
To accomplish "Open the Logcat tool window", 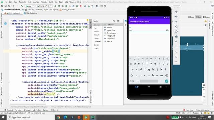I will click(x=27, y=110).
